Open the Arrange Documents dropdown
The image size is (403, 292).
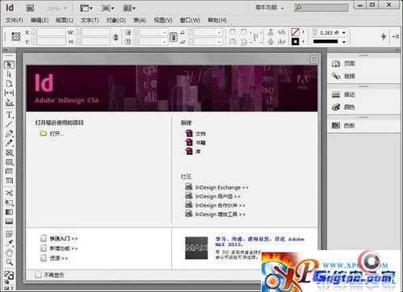pyautogui.click(x=129, y=8)
